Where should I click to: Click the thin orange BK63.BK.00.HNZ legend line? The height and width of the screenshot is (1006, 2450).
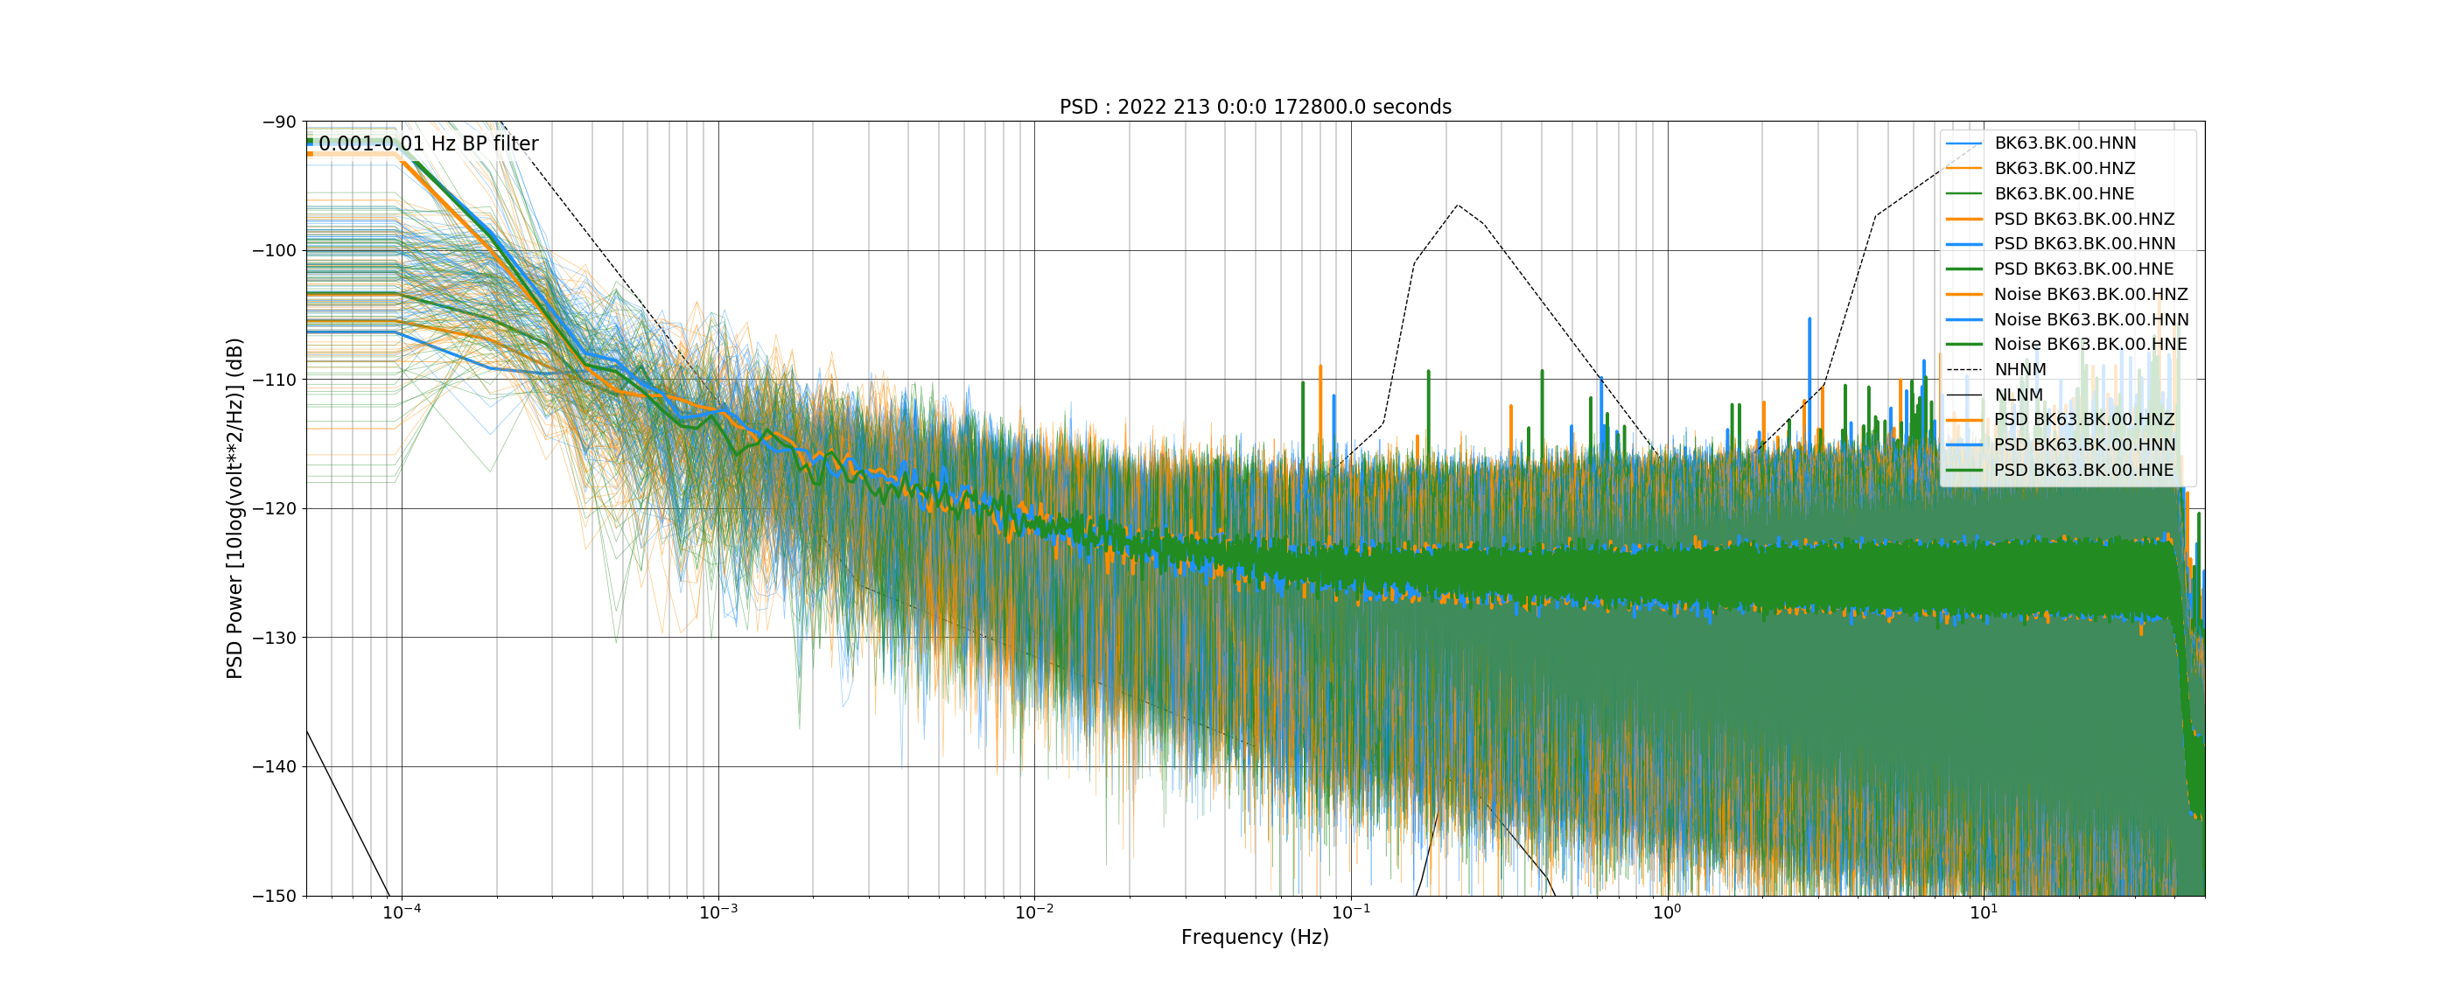1964,168
